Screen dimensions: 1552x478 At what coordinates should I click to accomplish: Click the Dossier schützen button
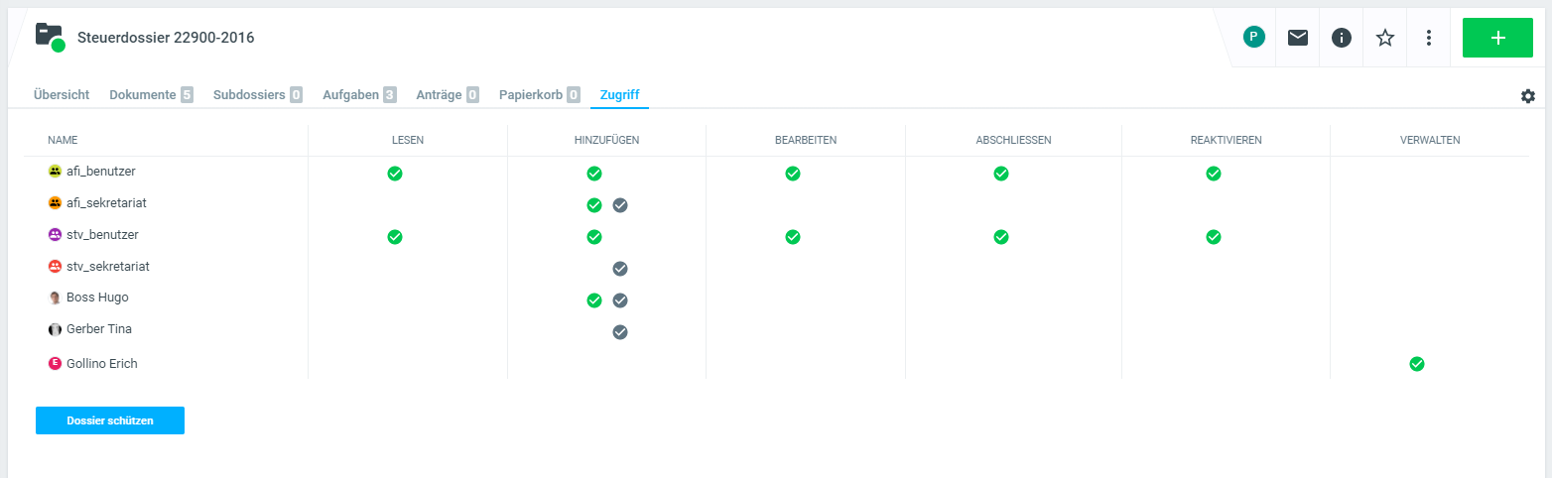click(110, 420)
